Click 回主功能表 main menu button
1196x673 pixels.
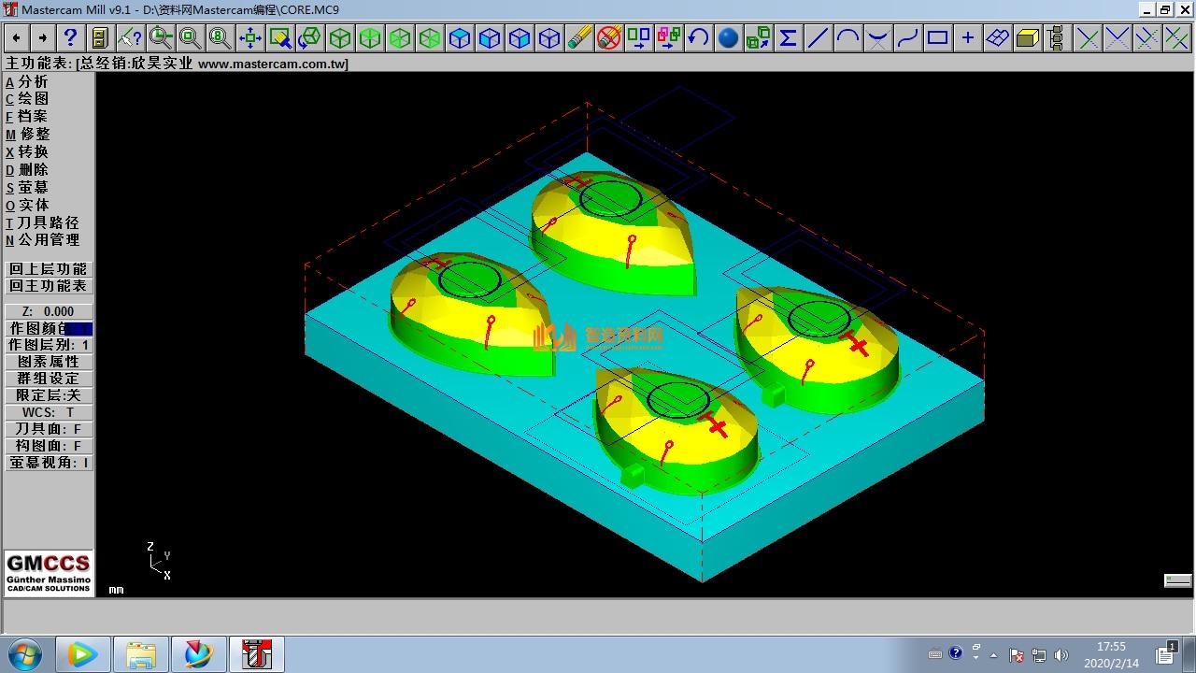(x=49, y=286)
